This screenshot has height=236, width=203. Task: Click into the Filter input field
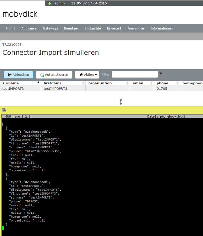(135, 74)
